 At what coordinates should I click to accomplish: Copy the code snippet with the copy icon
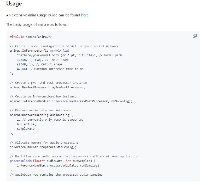pyautogui.click(x=195, y=36)
